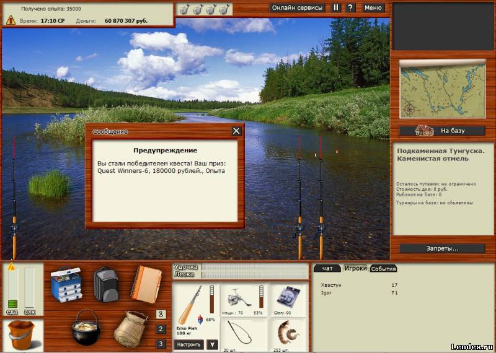Switch to rod setup slot 3
This screenshot has height=353, width=496.
click(161, 344)
